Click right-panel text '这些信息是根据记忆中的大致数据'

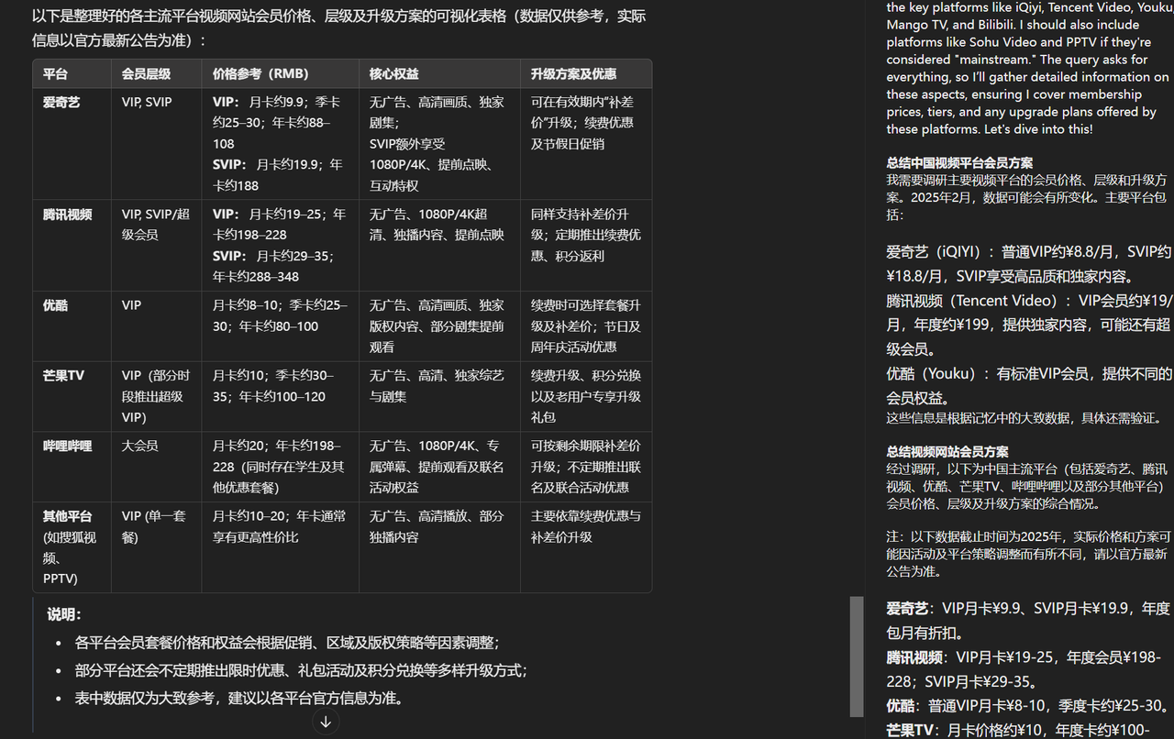(1024, 418)
